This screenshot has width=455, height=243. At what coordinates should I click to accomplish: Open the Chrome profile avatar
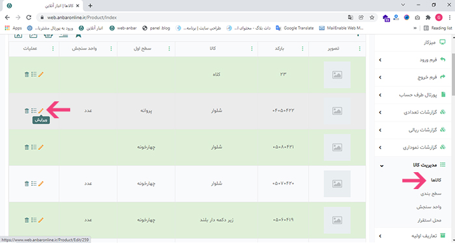439,18
